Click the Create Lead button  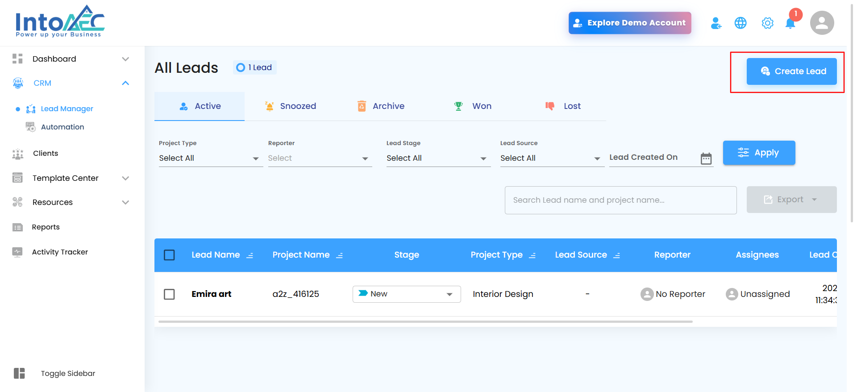[x=791, y=71]
